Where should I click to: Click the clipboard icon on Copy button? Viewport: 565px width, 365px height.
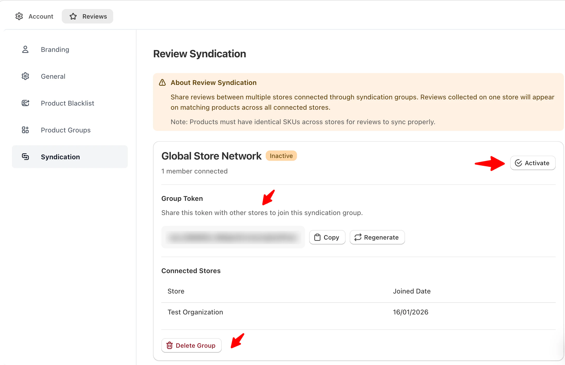coord(317,237)
